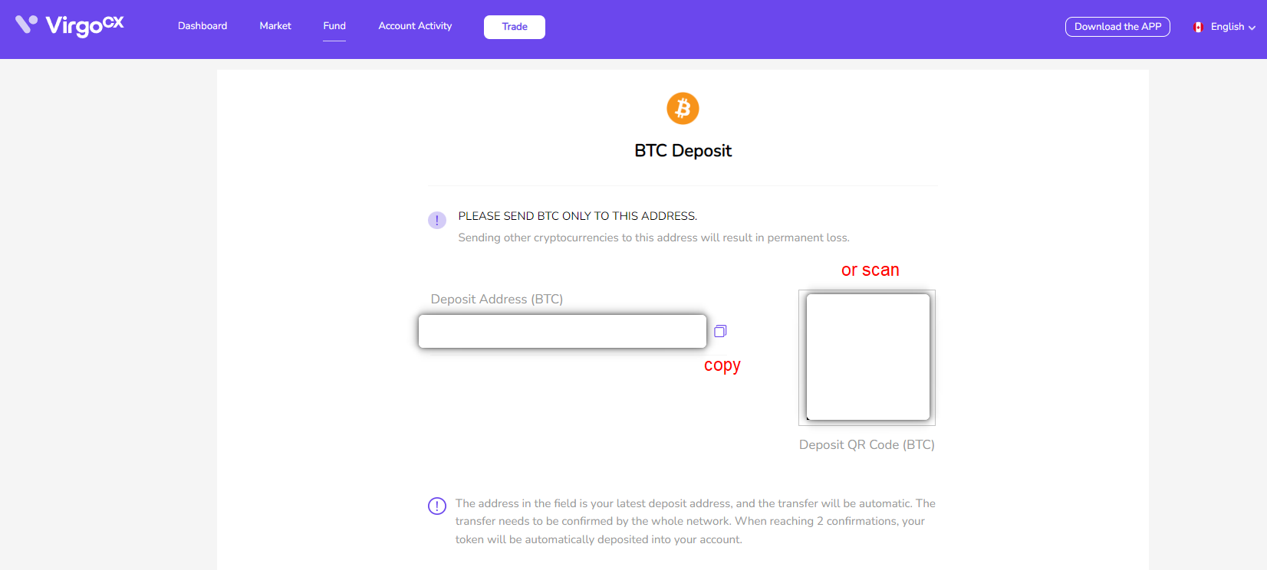Image resolution: width=1267 pixels, height=570 pixels.
Task: Click the Download the APP button
Action: click(x=1117, y=27)
